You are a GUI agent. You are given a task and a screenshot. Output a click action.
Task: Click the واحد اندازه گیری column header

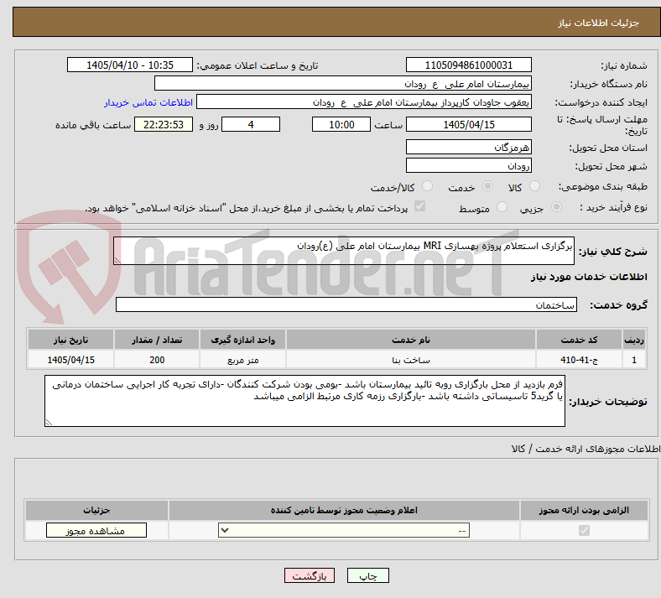click(242, 340)
